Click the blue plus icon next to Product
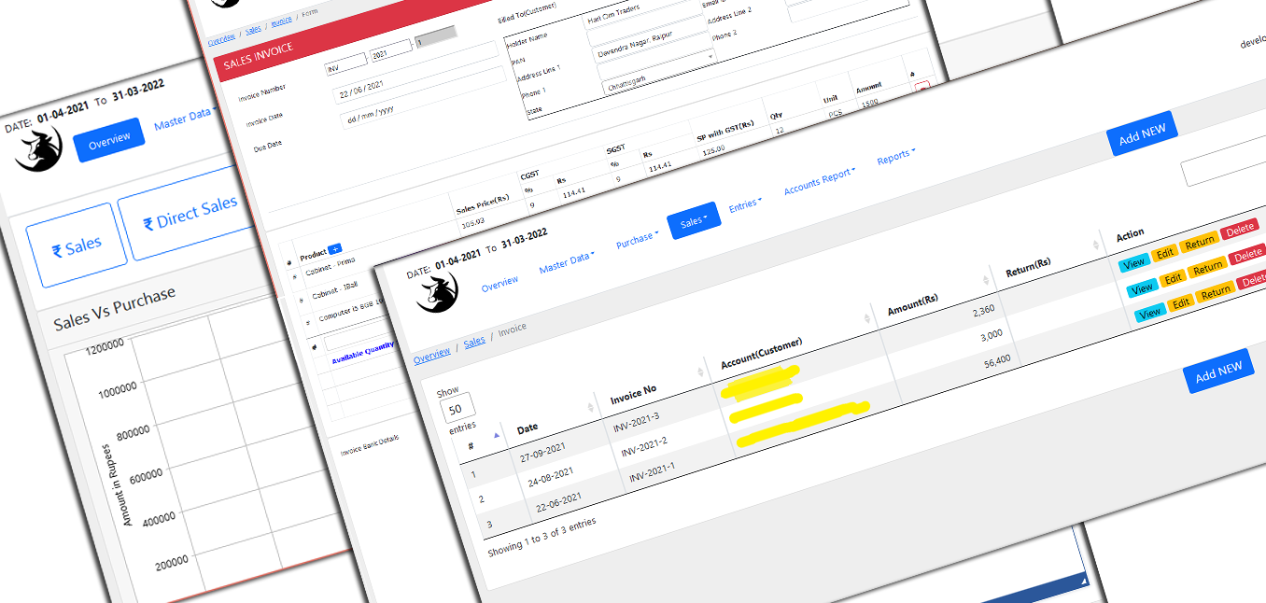The height and width of the screenshot is (603, 1266). (335, 250)
